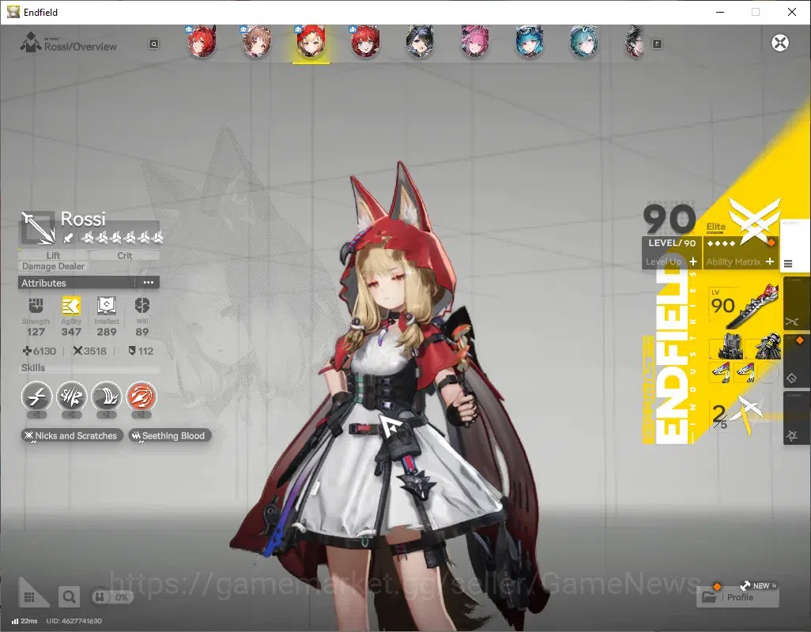Click the 22ms network latency indicator
The image size is (811, 632).
tap(25, 621)
